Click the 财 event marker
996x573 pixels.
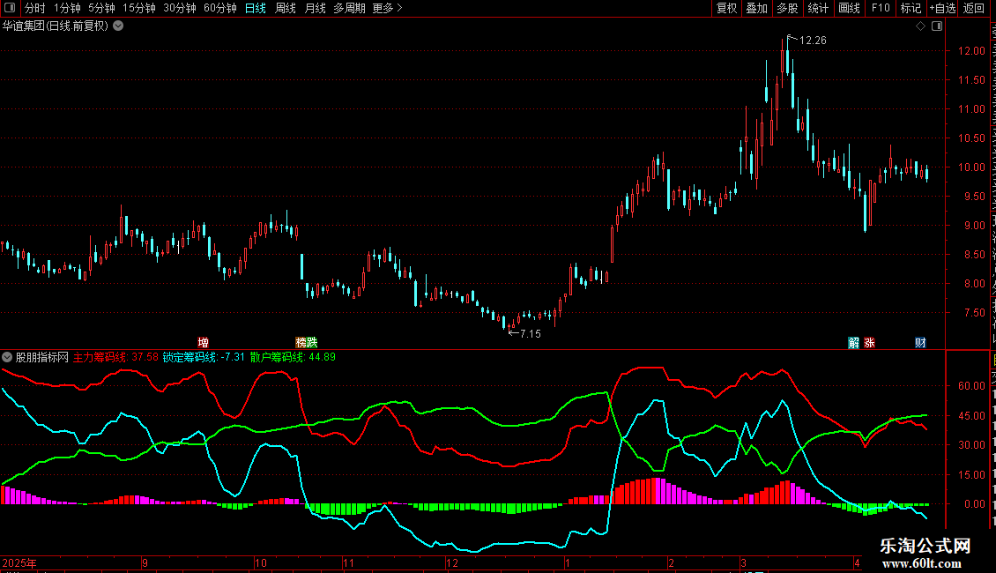920,342
